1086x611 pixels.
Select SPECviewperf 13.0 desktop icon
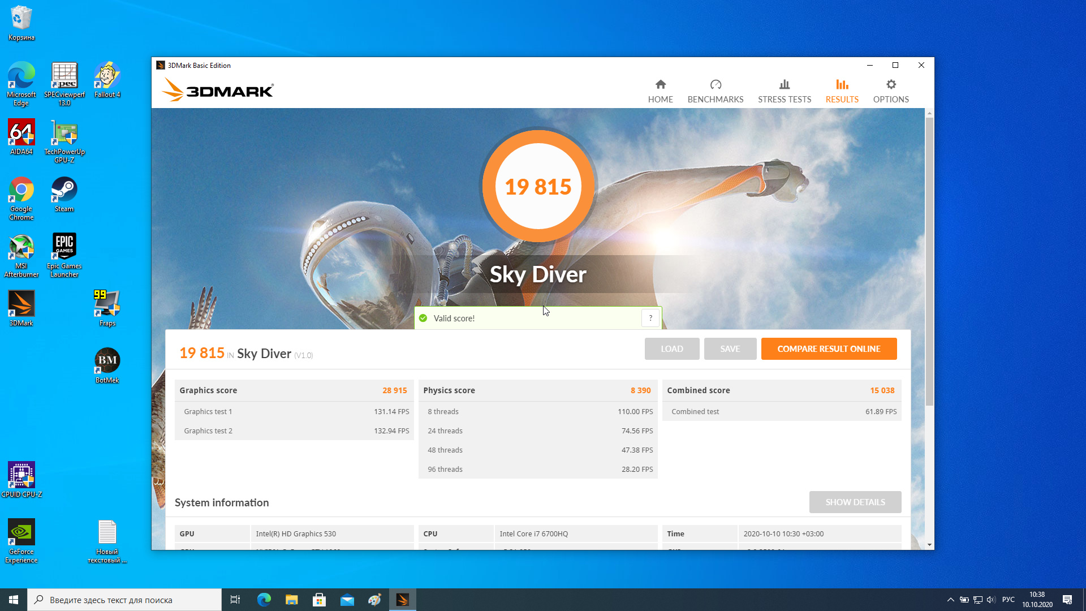(64, 84)
